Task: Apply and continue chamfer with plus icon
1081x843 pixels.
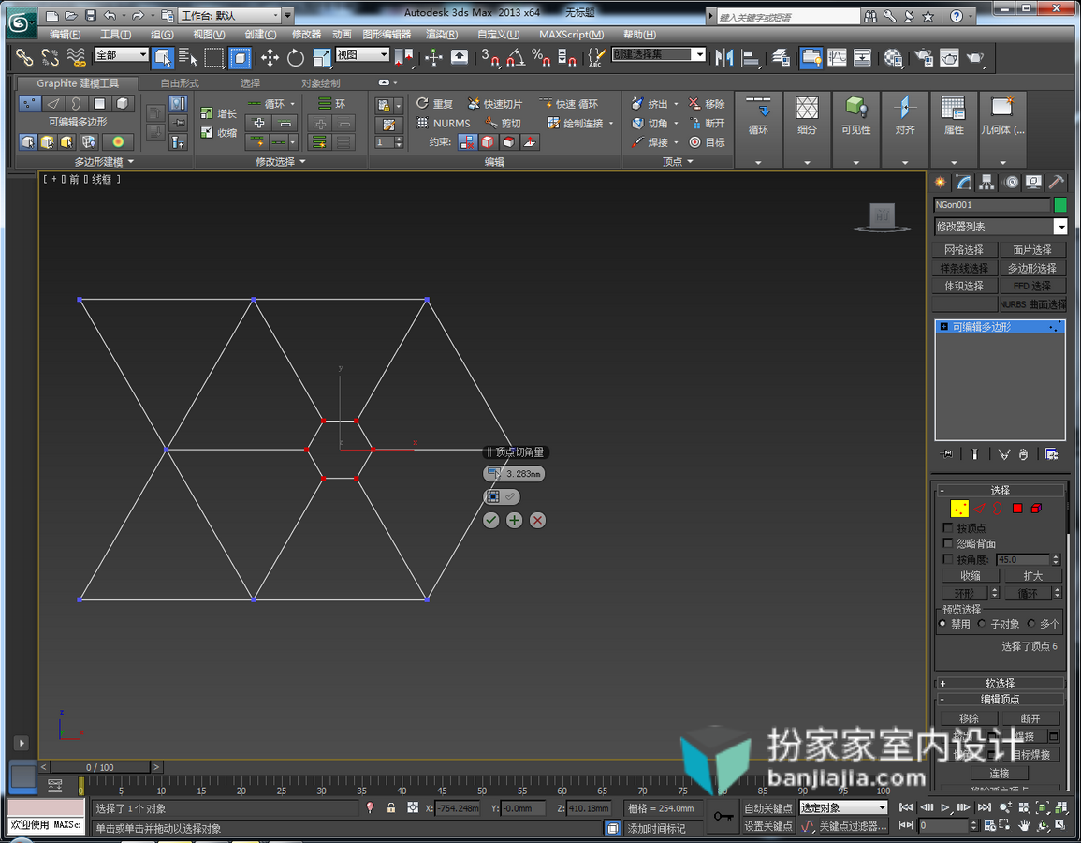Action: click(515, 520)
